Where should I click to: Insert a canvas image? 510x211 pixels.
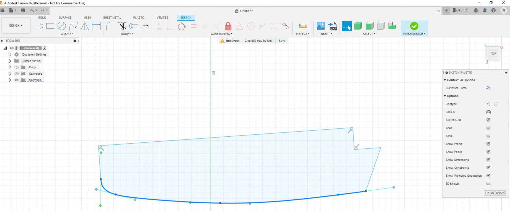point(321,26)
